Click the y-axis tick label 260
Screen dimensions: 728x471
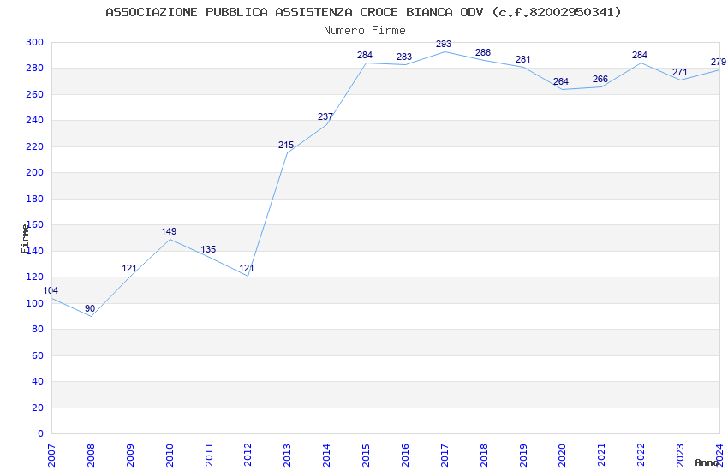pyautogui.click(x=35, y=94)
